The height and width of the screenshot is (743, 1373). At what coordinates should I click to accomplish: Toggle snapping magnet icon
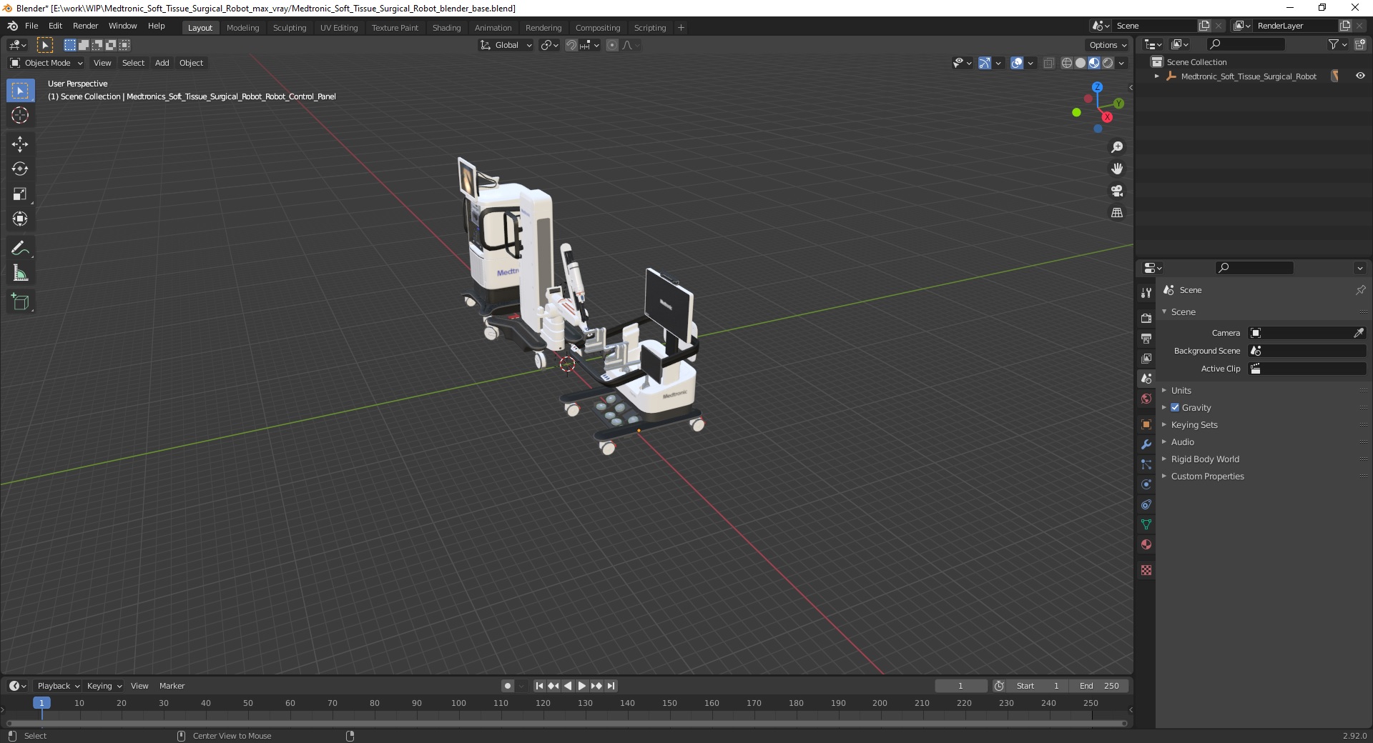click(571, 45)
